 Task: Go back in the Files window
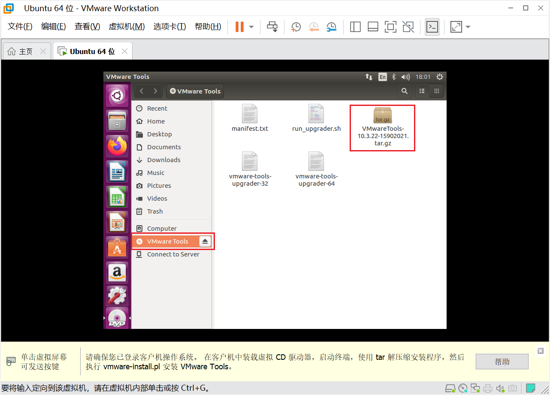point(142,91)
